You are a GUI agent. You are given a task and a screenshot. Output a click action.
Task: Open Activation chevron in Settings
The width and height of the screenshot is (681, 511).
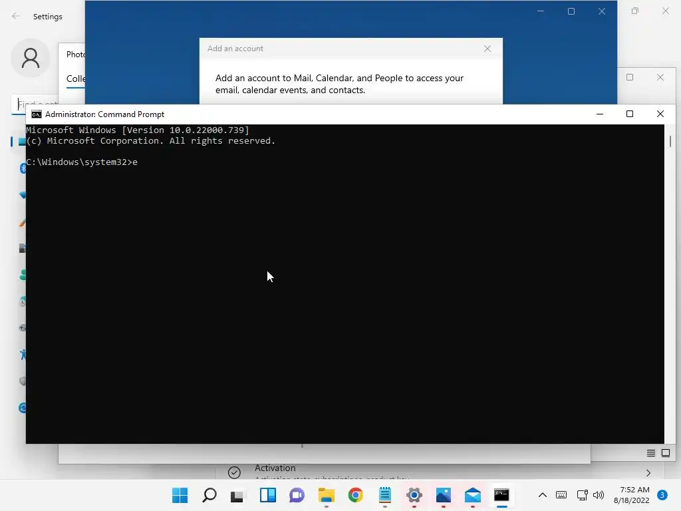[x=648, y=473]
